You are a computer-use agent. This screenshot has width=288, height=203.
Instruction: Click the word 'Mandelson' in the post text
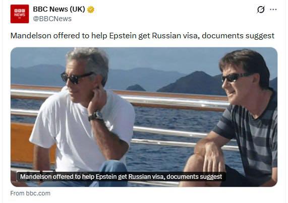(31, 36)
